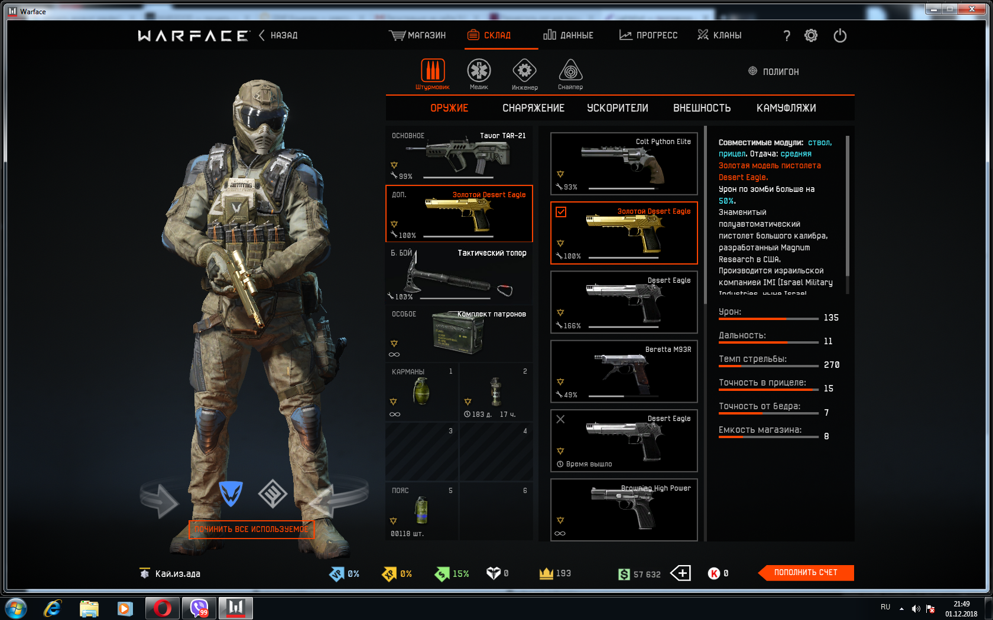Click the yellow booster 0% icon

(390, 573)
